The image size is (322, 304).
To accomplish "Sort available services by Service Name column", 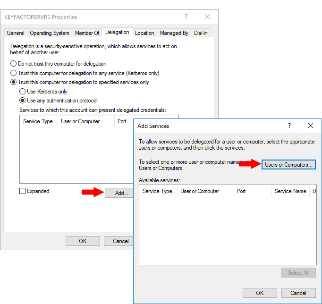I will pos(290,191).
